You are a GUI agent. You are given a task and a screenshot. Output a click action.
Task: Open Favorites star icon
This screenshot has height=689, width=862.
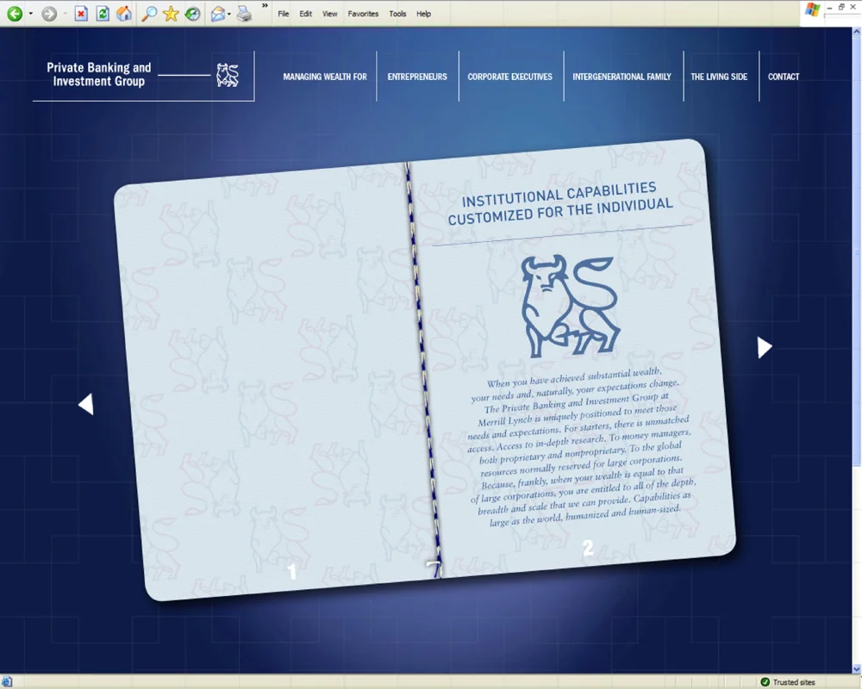click(171, 14)
